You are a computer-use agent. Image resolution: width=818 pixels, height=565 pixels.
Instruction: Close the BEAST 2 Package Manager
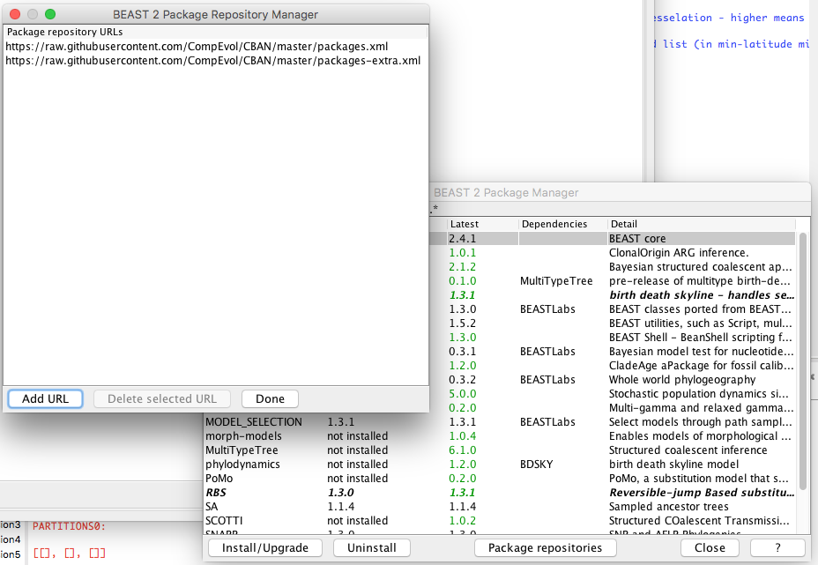pyautogui.click(x=710, y=547)
